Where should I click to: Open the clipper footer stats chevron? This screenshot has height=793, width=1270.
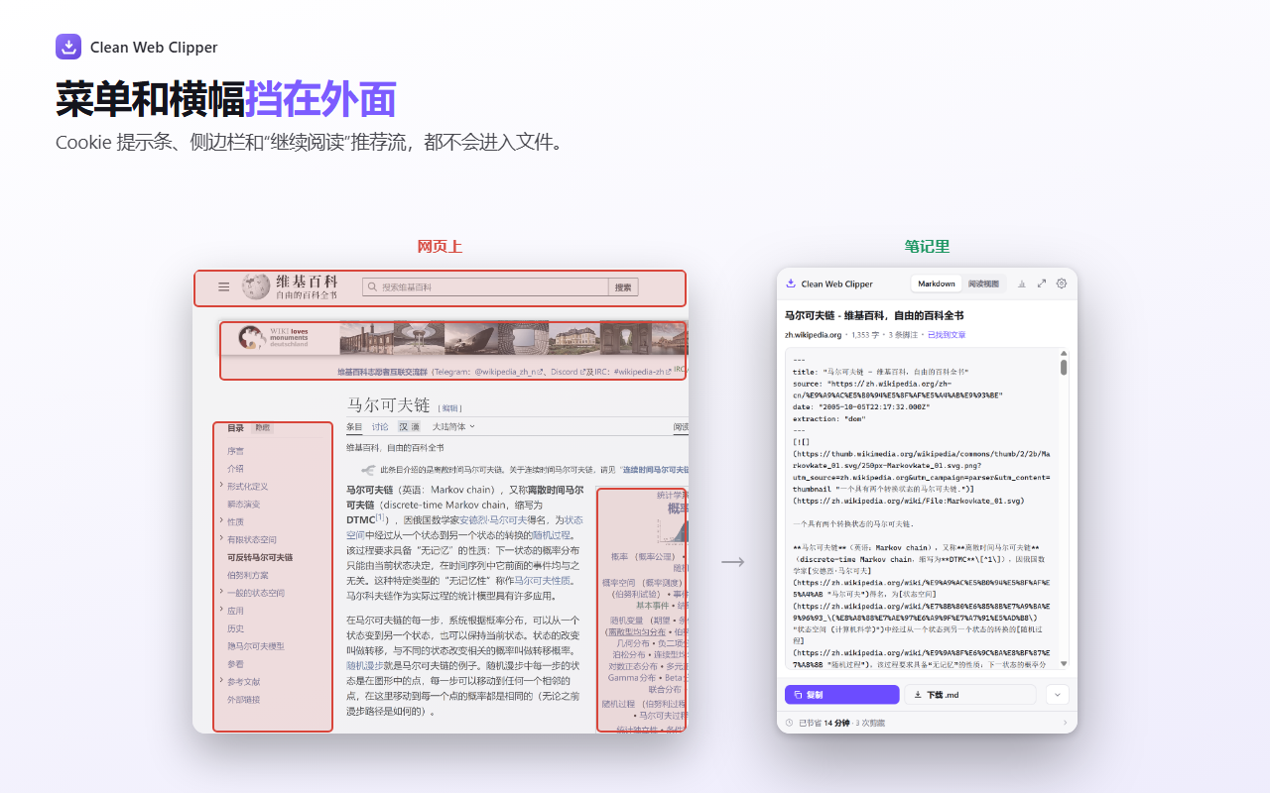(x=1066, y=723)
